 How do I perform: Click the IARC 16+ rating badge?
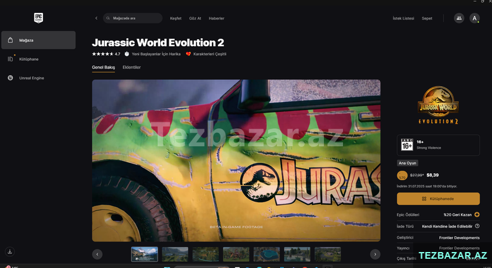[x=407, y=144]
